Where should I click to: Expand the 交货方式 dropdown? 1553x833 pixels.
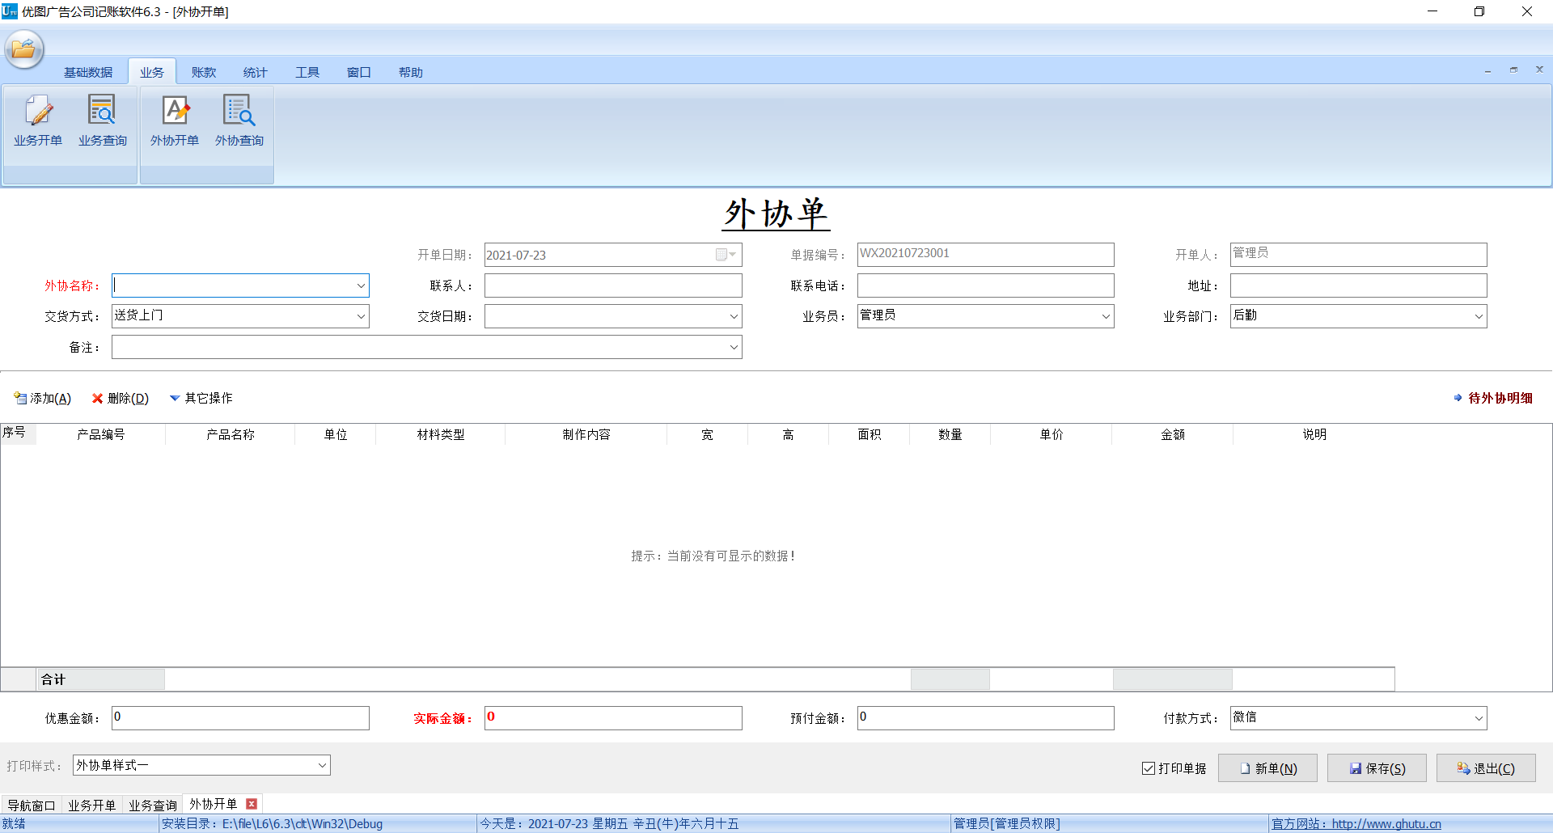pos(361,316)
